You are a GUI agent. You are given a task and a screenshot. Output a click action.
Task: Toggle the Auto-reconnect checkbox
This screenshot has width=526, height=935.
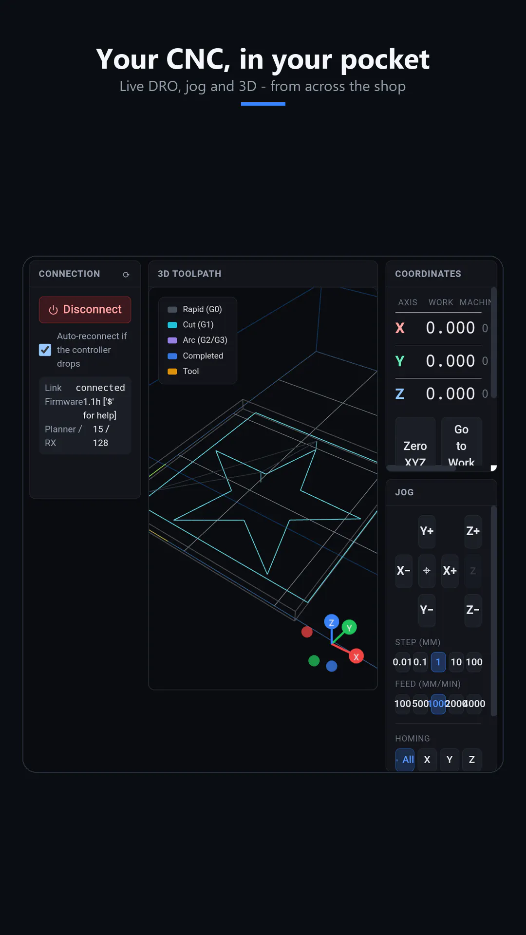45,350
